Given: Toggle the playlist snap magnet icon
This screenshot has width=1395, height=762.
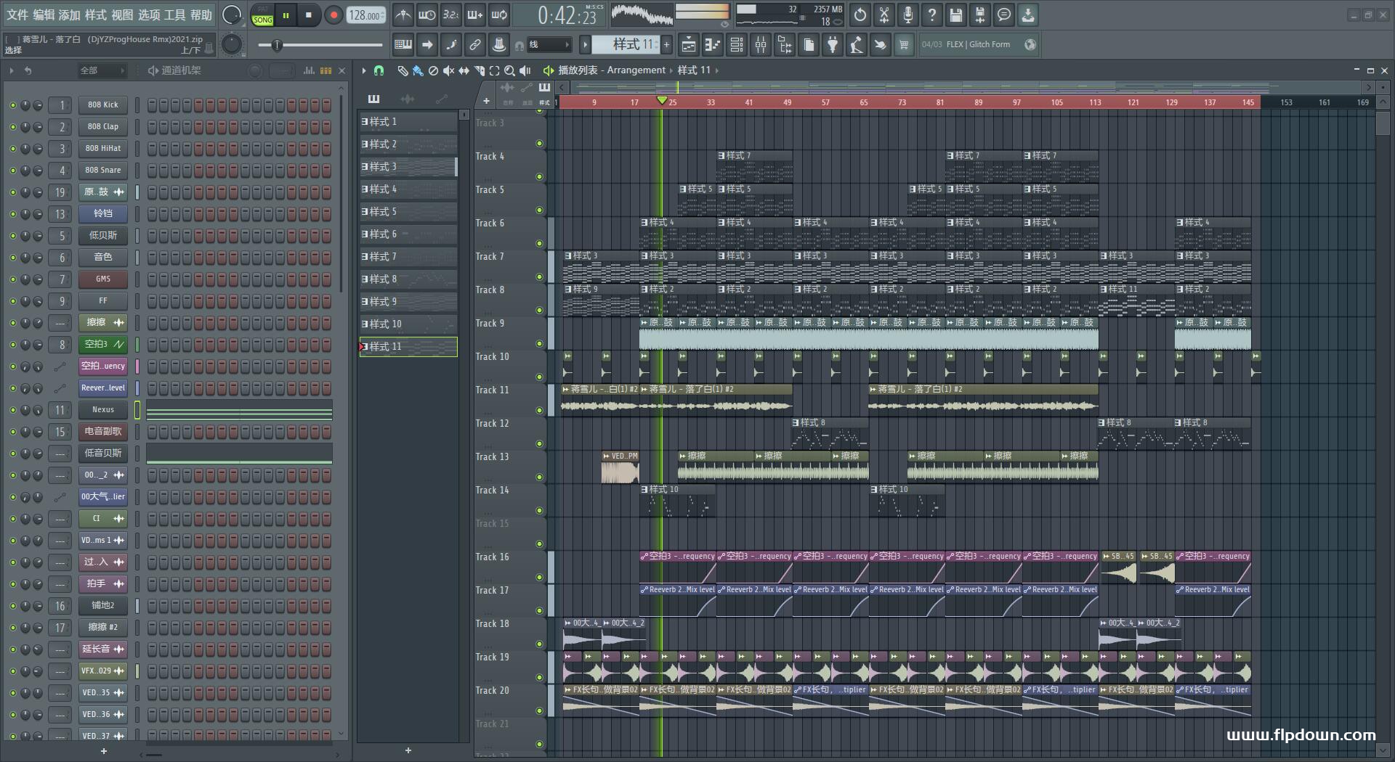Looking at the screenshot, I should point(379,70).
